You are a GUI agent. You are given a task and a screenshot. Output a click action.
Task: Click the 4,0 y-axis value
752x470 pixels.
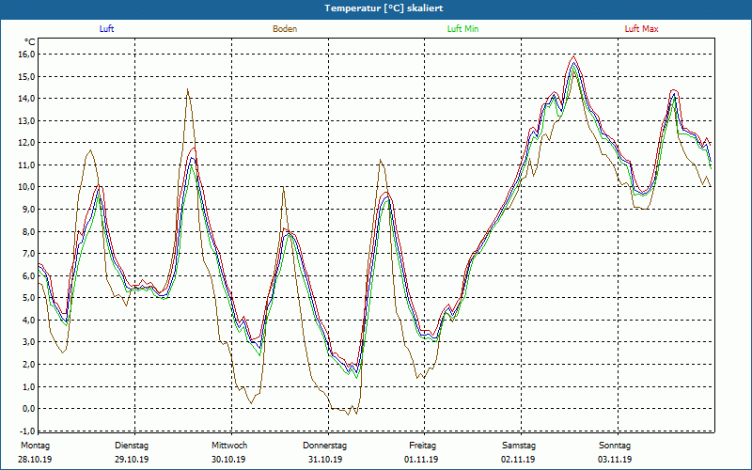point(29,320)
